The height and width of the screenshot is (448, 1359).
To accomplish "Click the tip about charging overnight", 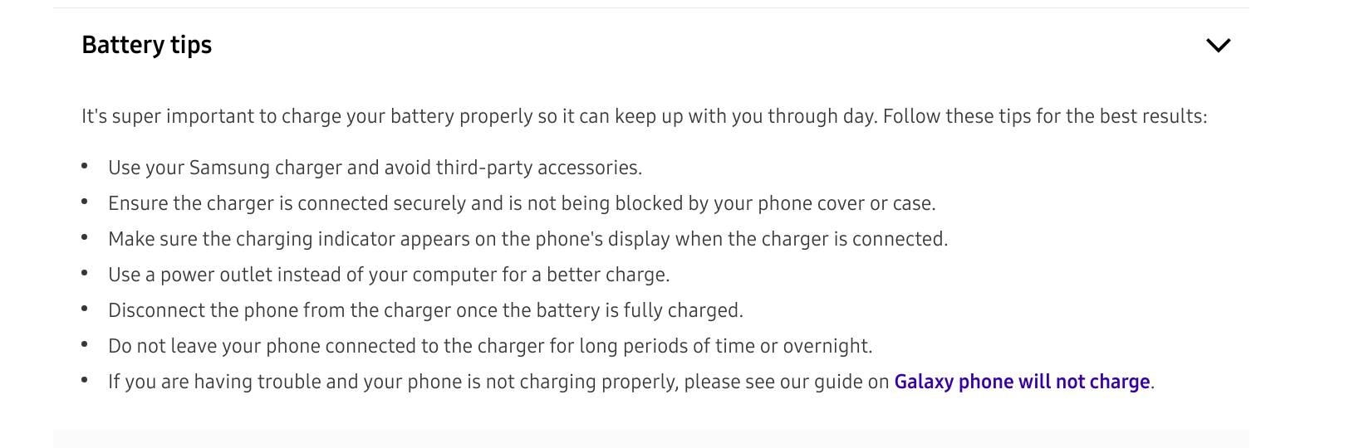I will (490, 346).
